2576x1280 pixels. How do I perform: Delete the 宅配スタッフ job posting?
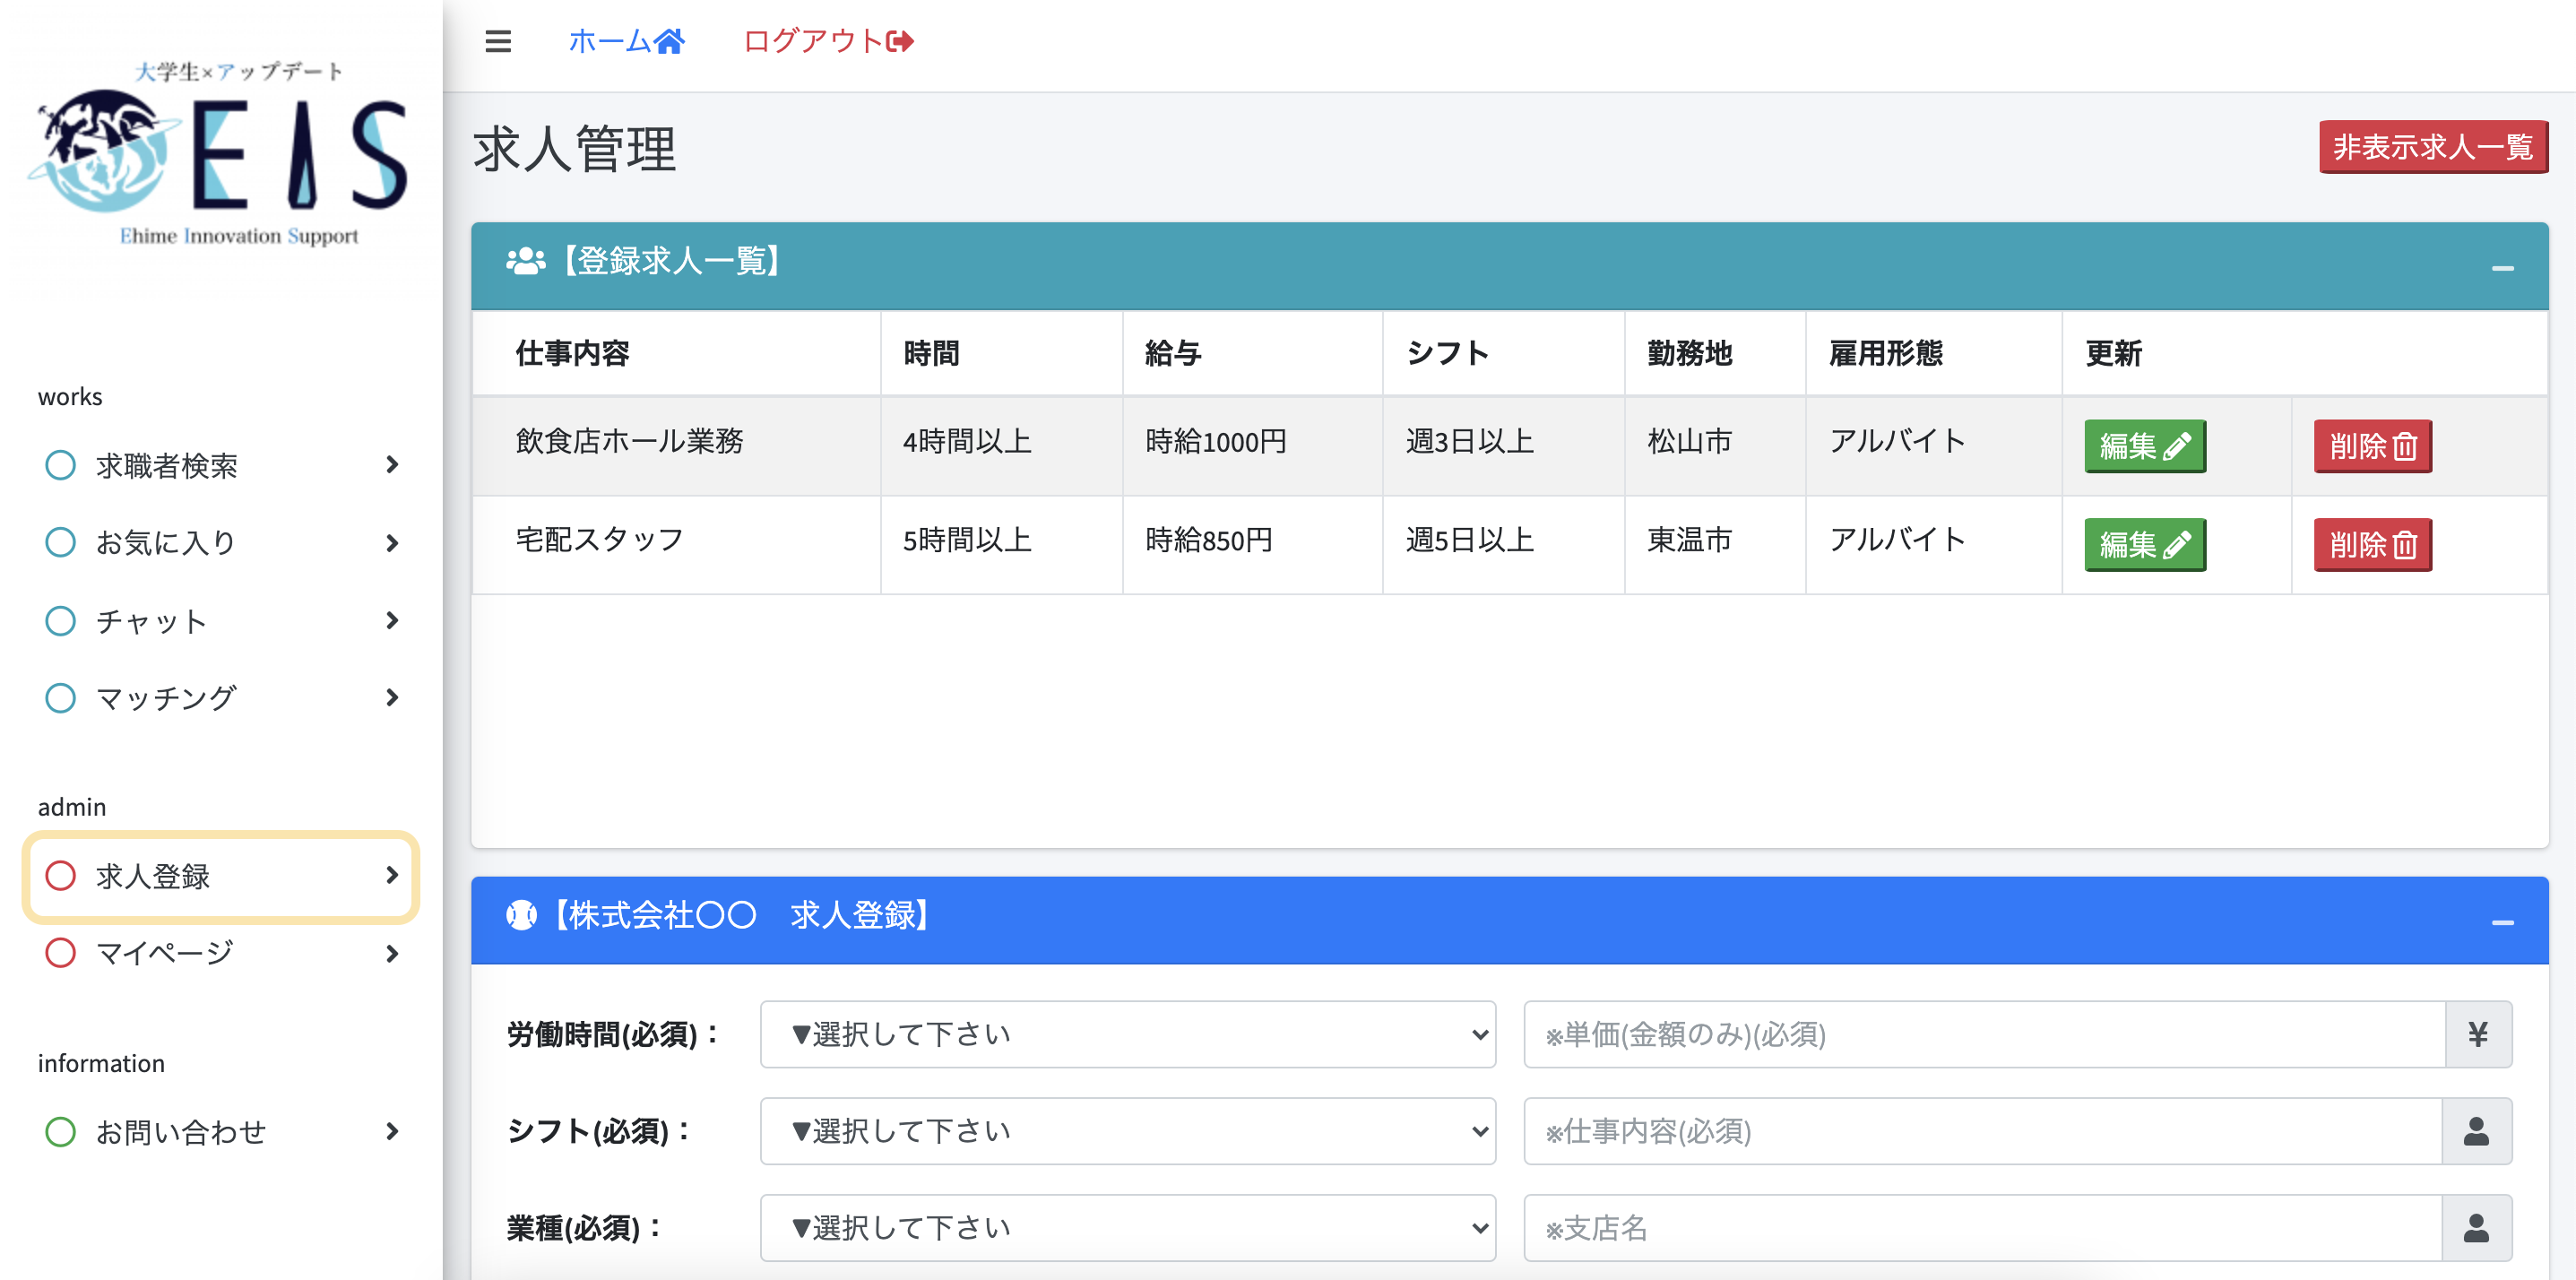2372,544
